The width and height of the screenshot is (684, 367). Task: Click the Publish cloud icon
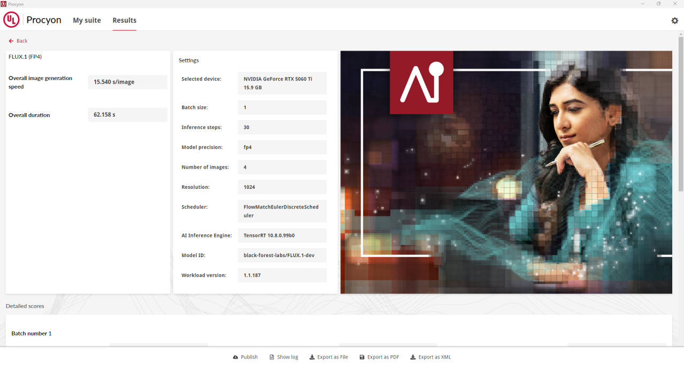(x=236, y=357)
